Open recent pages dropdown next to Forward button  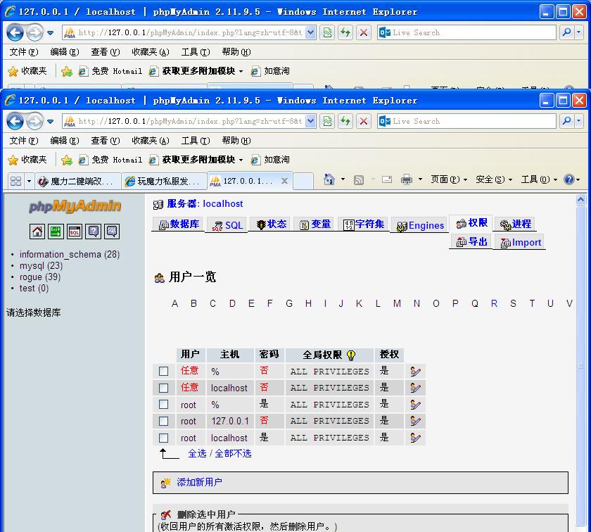50,122
